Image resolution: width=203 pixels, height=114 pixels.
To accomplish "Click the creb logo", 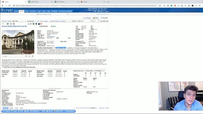I will coord(7,10).
